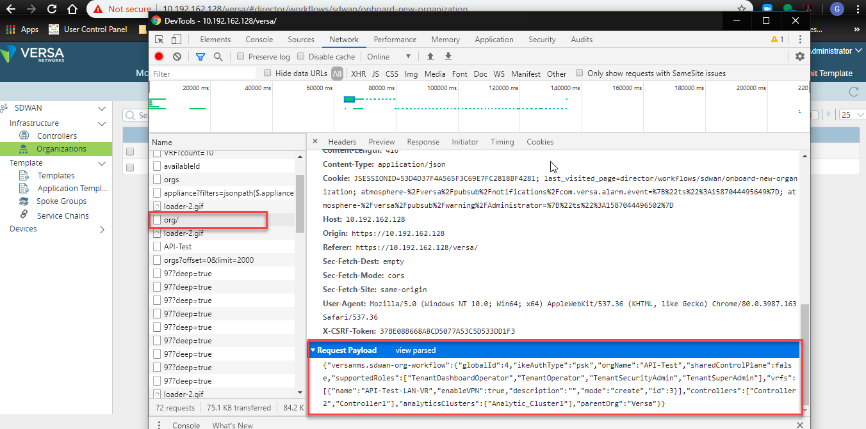Click view parsed link

416,350
